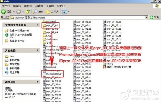The image size is (161, 102).
Task: Select prpr_03_00.pp file
Action: [x=52, y=98]
